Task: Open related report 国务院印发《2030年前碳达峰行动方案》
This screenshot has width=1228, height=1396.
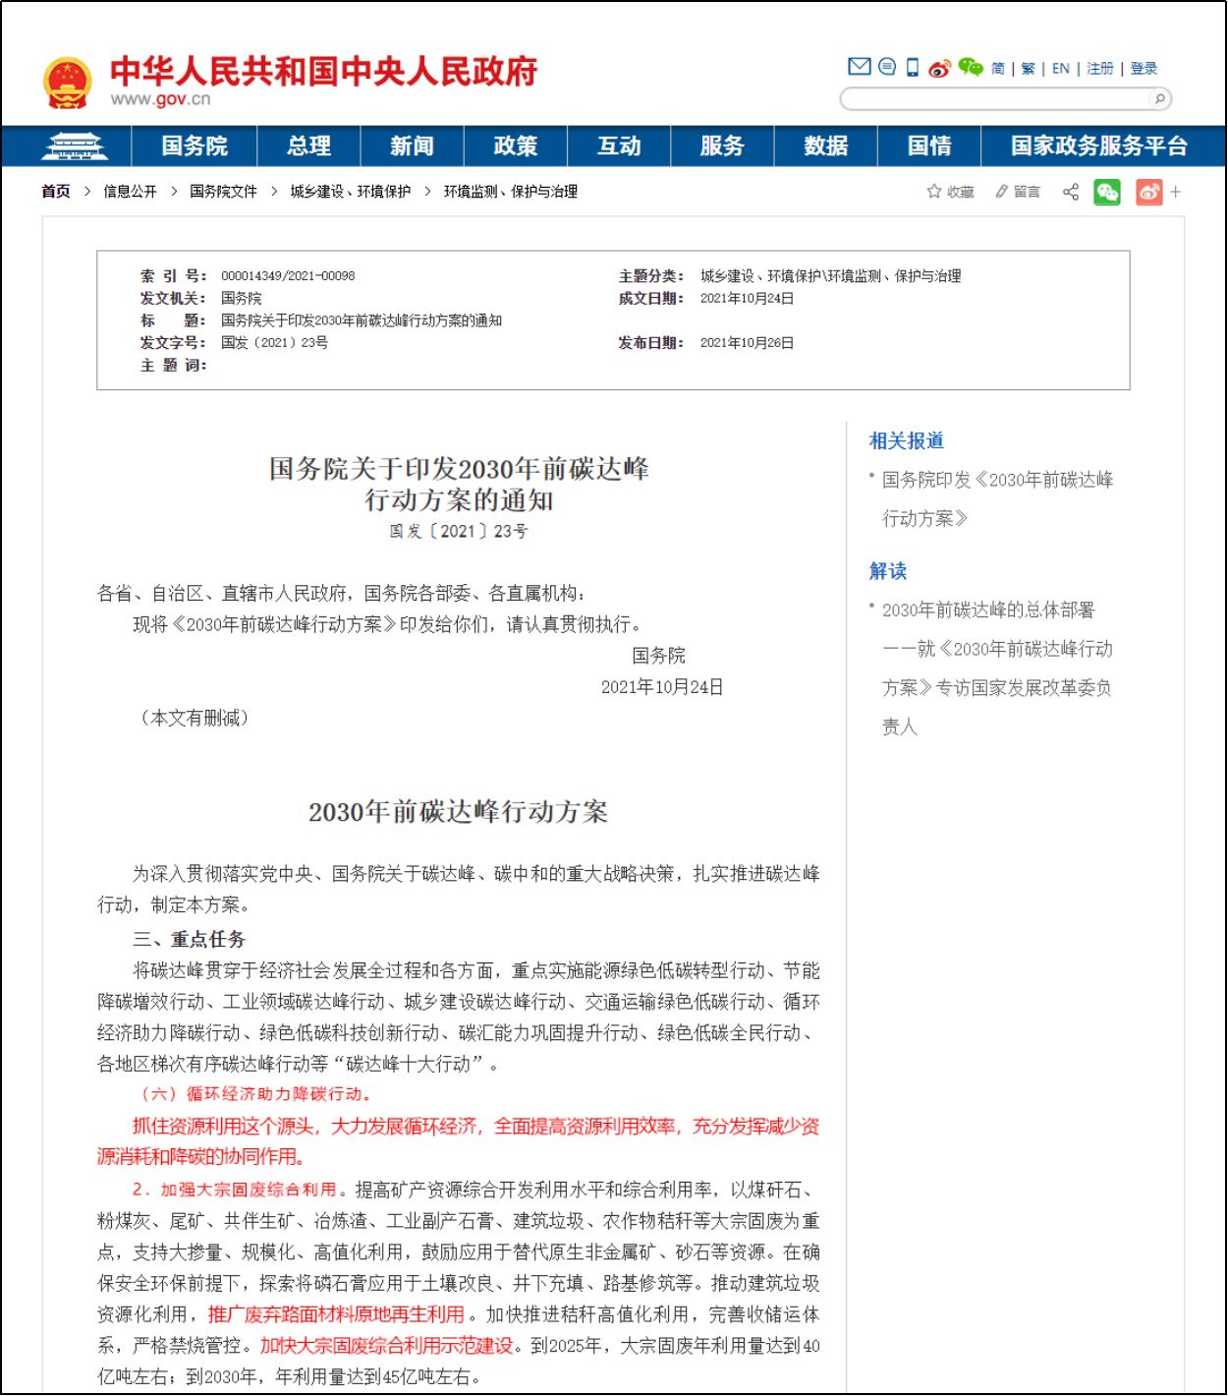Action: [997, 498]
